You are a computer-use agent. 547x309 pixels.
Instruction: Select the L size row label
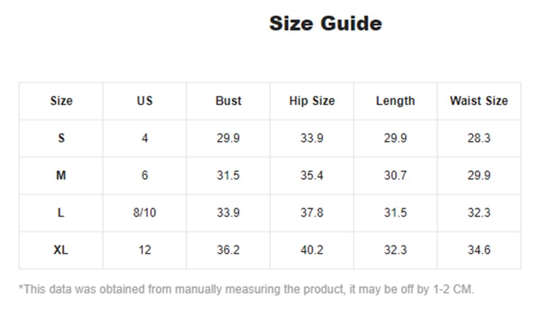61,212
